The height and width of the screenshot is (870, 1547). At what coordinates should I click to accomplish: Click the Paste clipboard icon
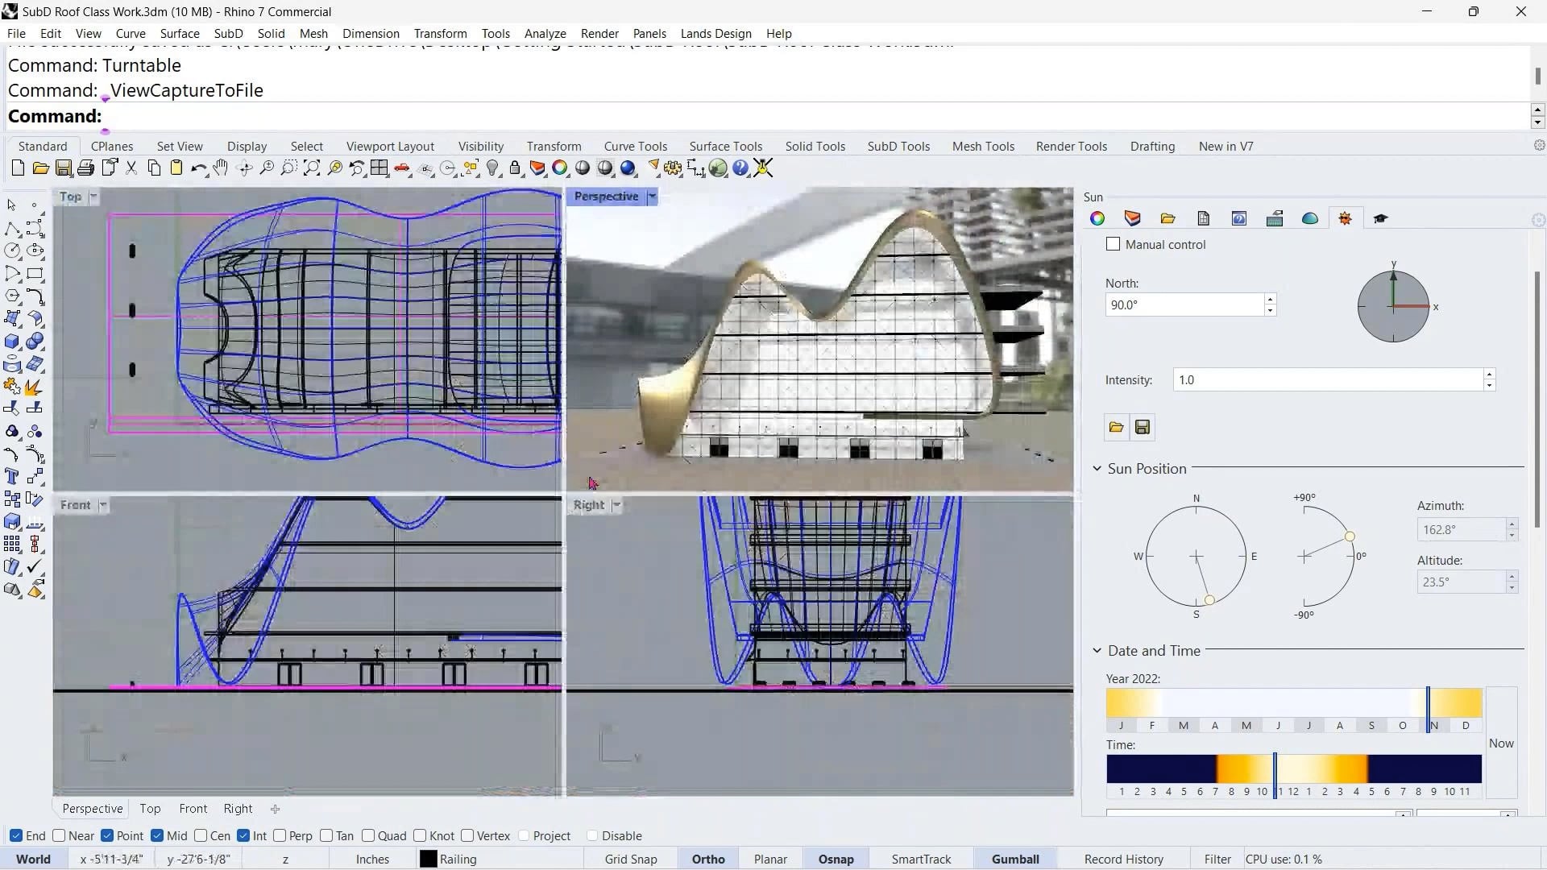click(176, 168)
